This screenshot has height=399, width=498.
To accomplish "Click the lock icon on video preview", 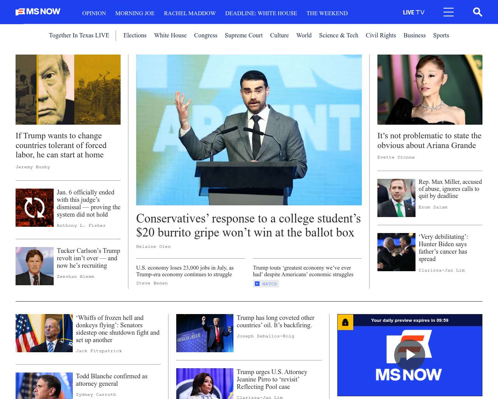I will 345,322.
